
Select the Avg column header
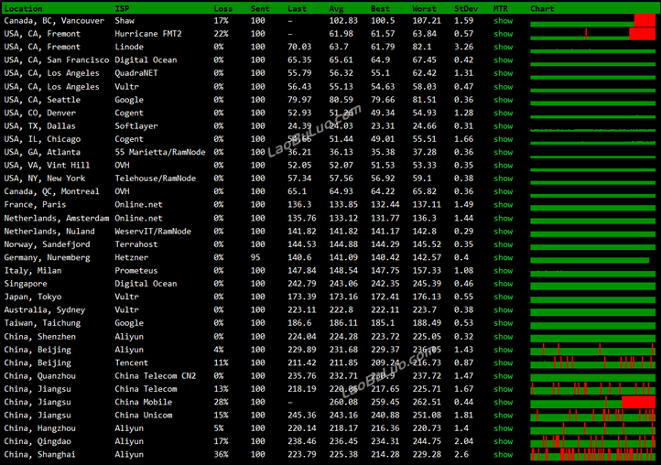336,8
